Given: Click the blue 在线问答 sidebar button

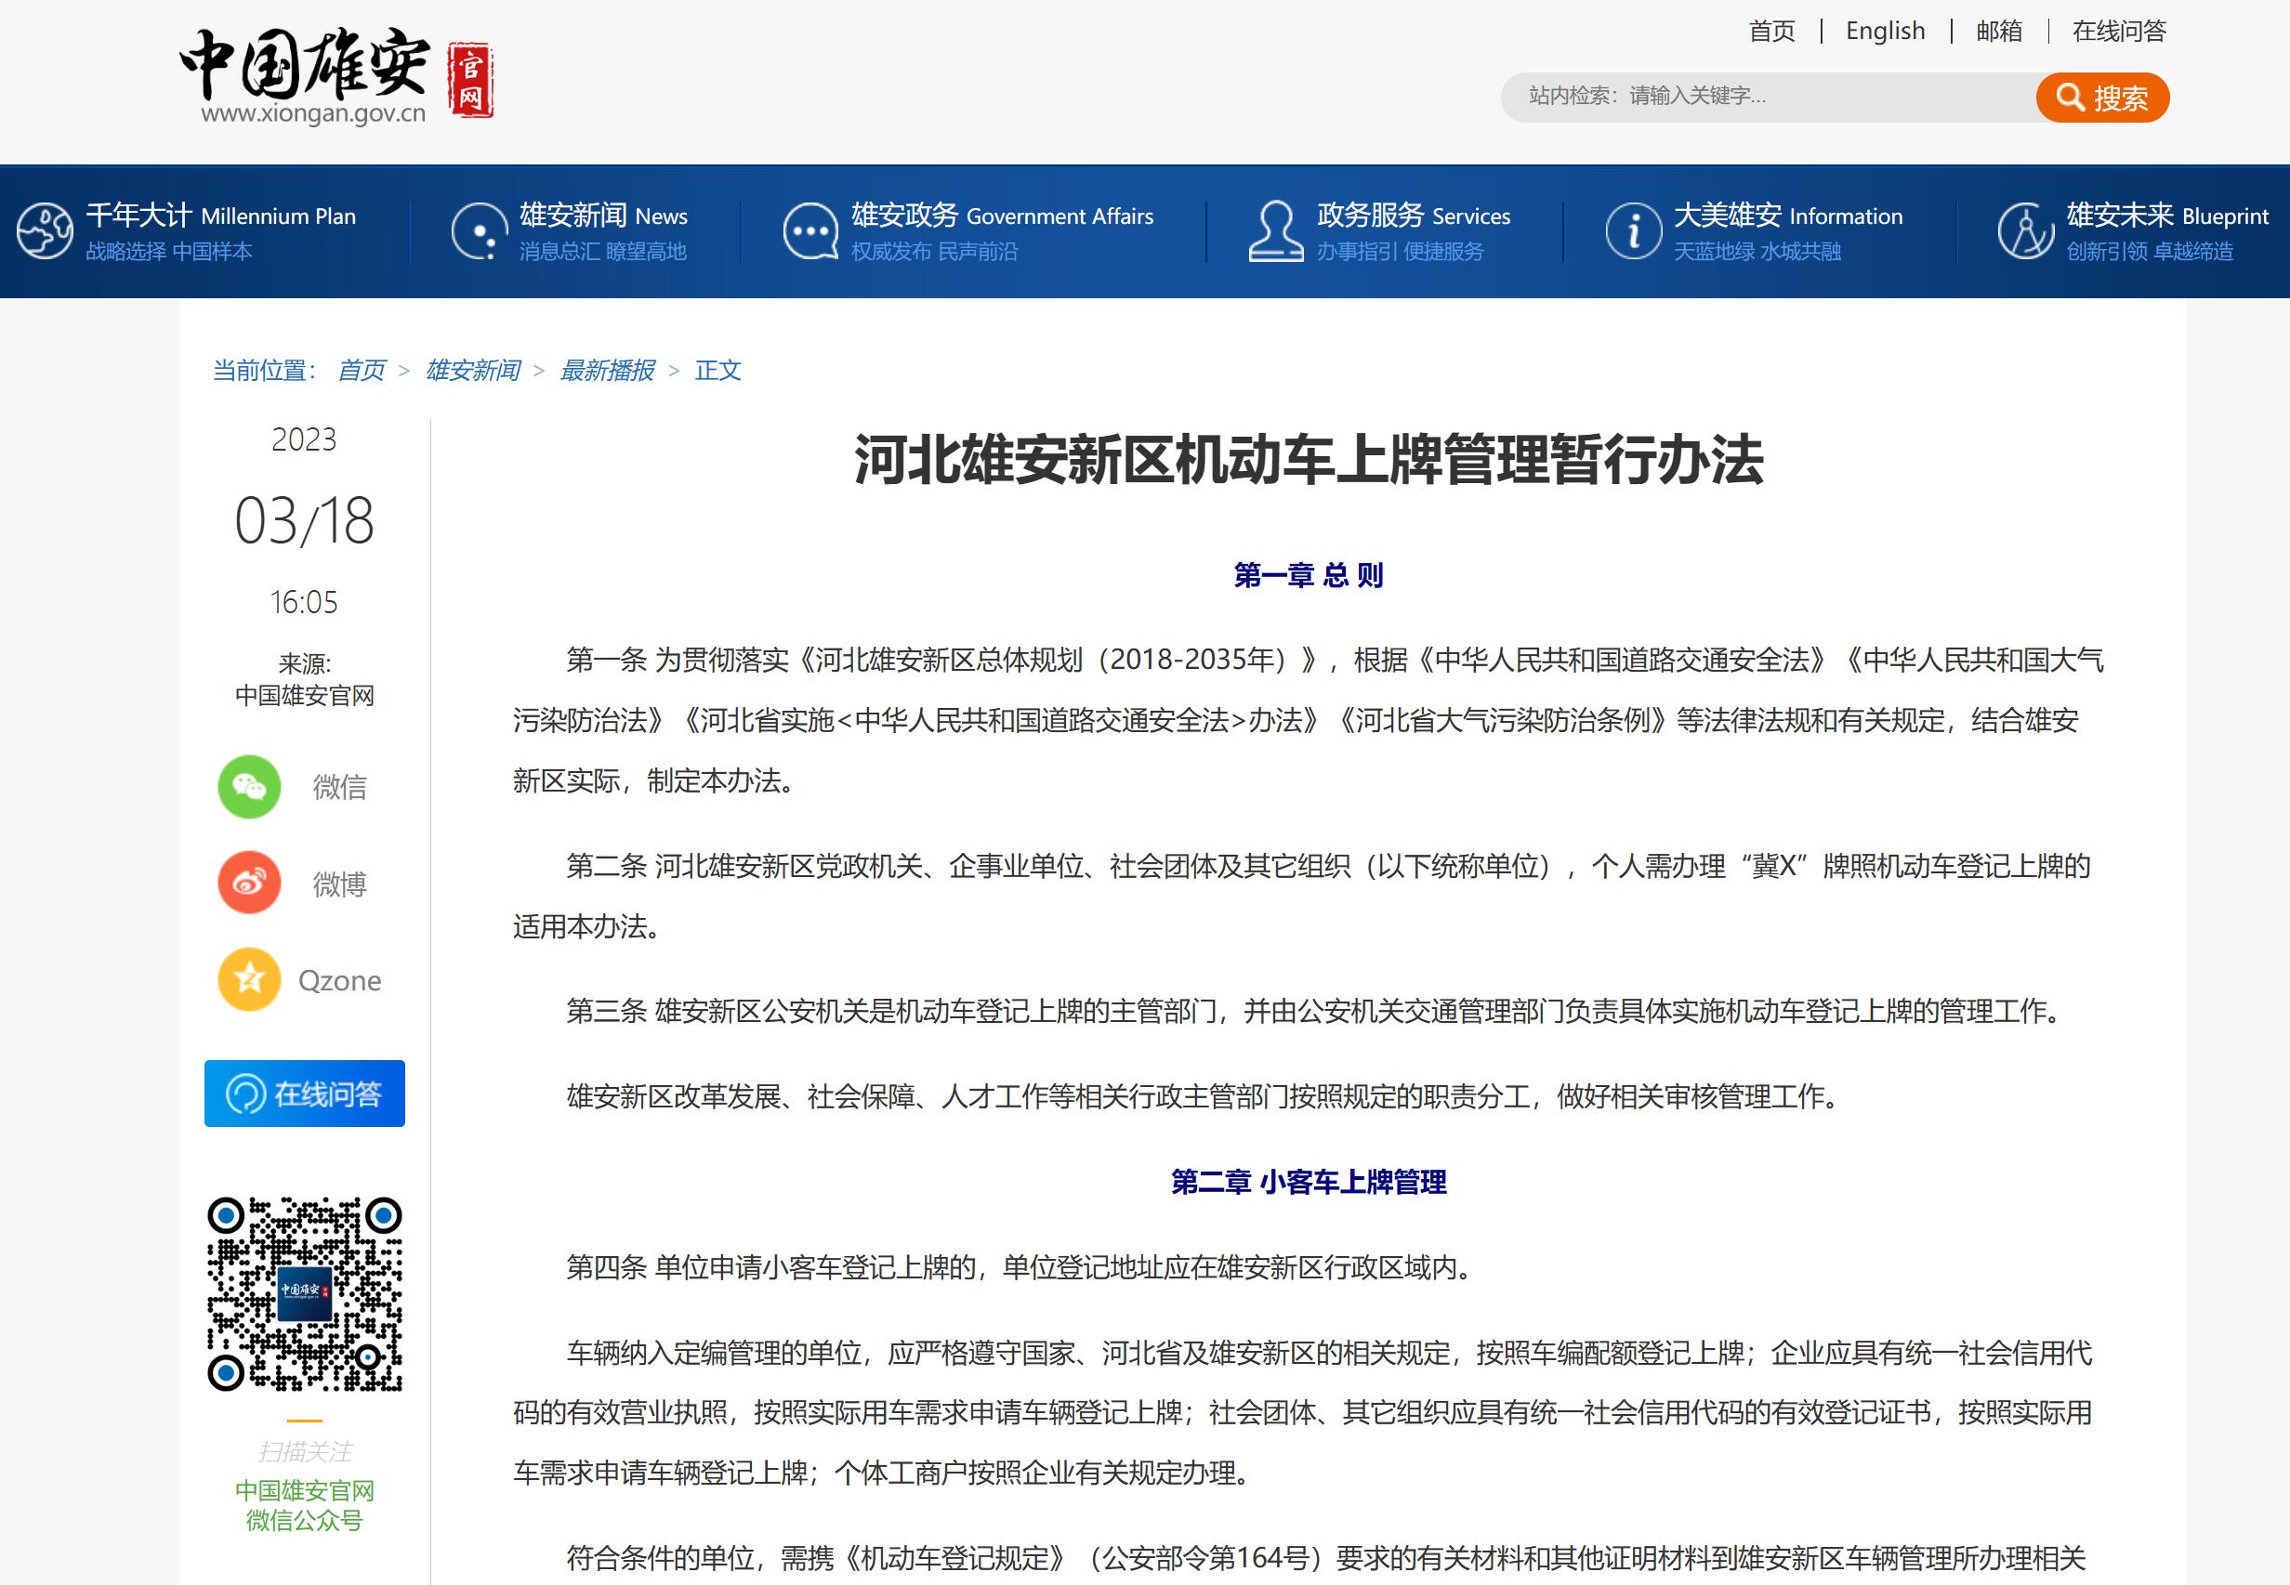Looking at the screenshot, I should [305, 1094].
